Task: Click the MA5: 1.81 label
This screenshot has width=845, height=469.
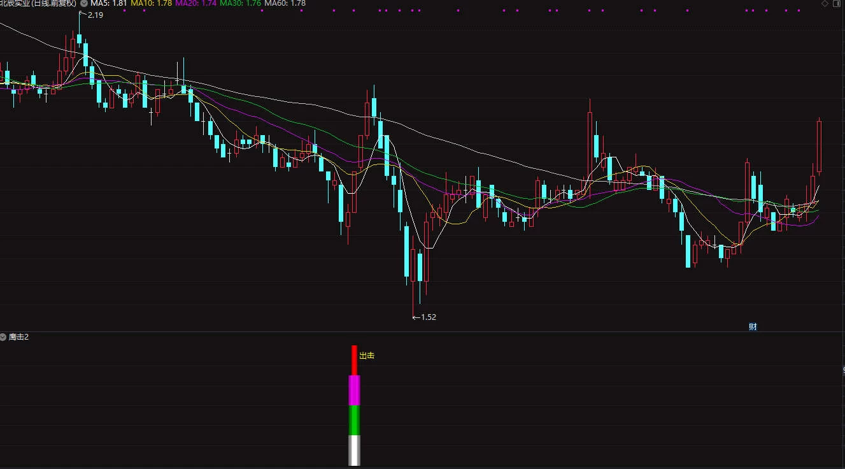Action: point(108,3)
